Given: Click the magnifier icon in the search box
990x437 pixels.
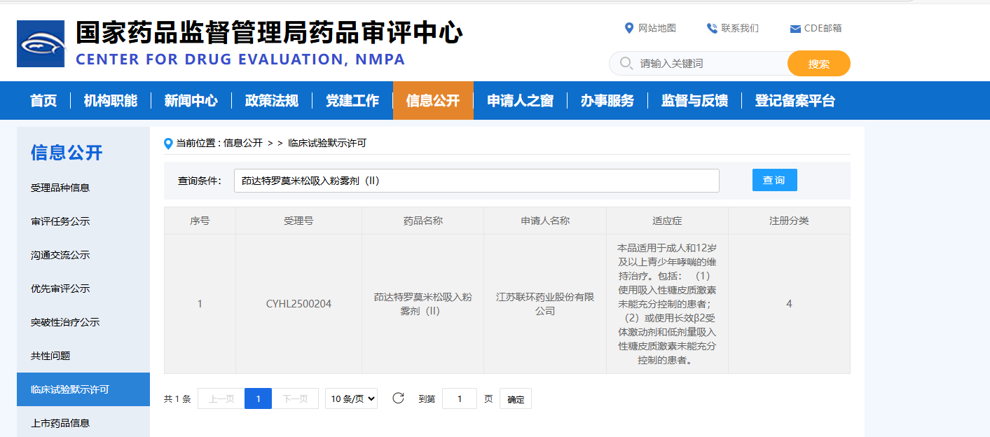Looking at the screenshot, I should click(626, 63).
